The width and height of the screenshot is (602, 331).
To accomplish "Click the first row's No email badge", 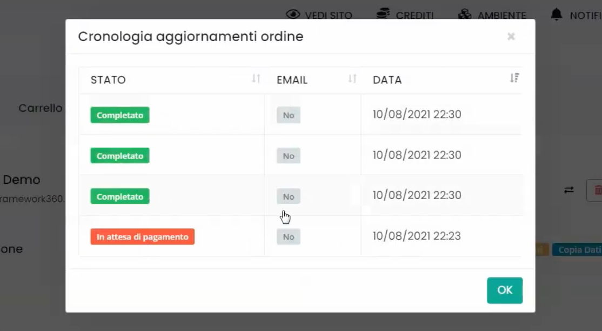I will pos(289,115).
